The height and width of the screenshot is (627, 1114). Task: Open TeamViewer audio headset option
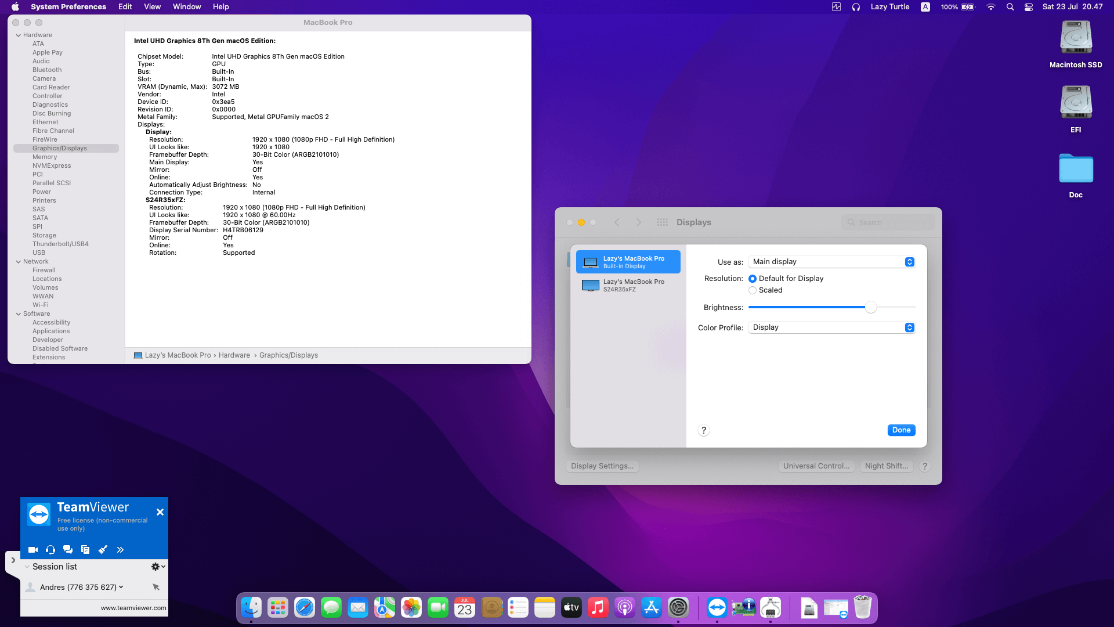(50, 550)
